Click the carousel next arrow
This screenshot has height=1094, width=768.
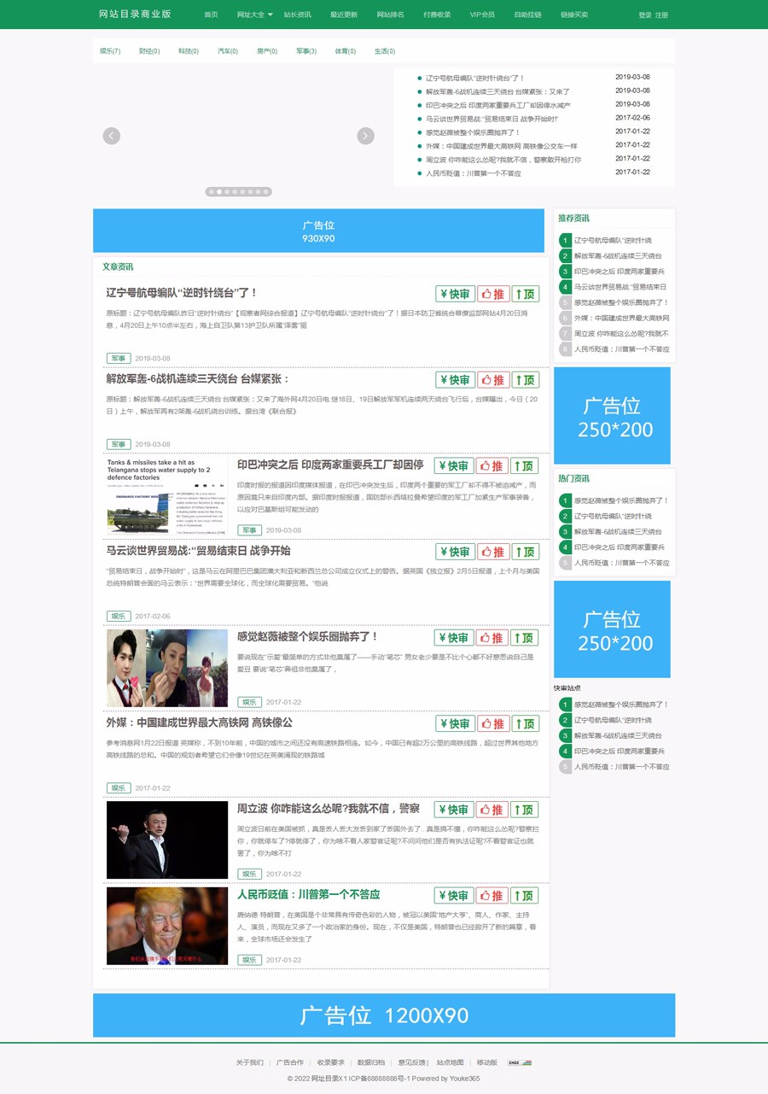click(x=365, y=136)
